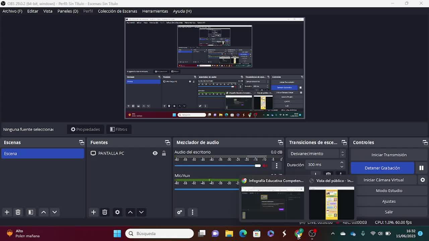Open source Propiedades button
429x241 pixels.
coord(85,129)
